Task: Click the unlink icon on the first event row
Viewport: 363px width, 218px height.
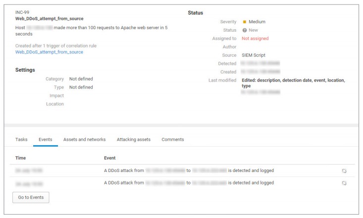Action: pos(344,171)
